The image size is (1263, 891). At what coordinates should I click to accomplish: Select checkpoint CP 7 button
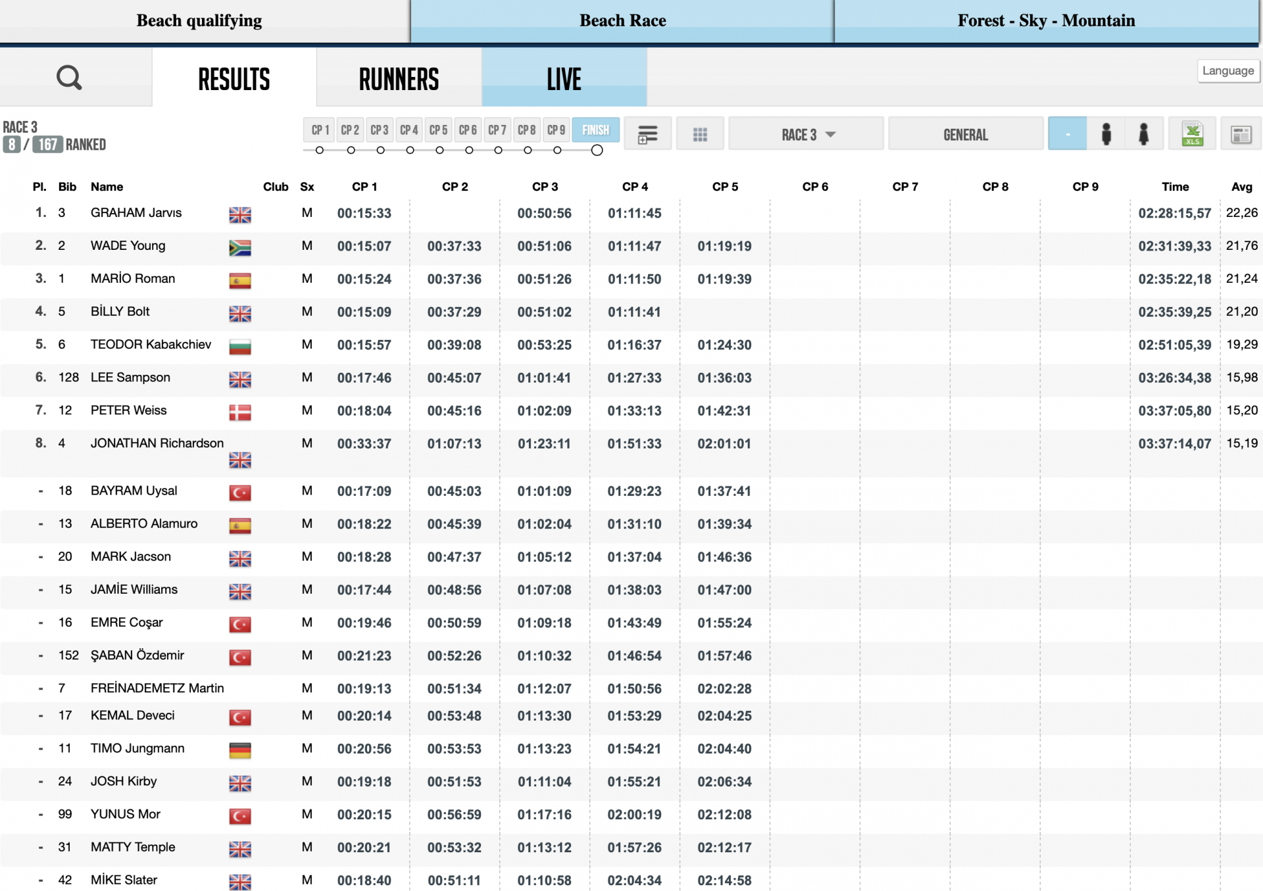[x=497, y=130]
